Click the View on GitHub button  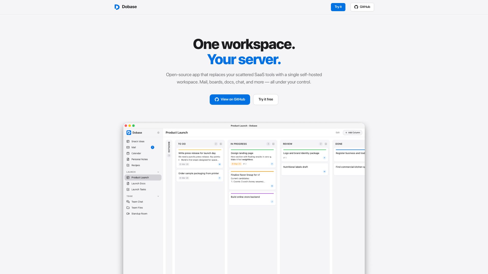(230, 99)
